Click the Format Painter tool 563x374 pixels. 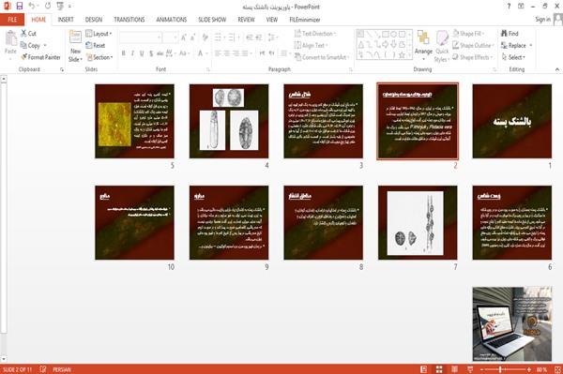(41, 57)
